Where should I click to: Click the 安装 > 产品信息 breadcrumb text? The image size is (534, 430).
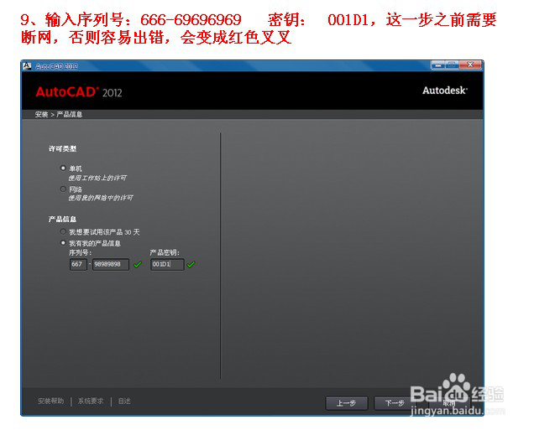coord(59,115)
